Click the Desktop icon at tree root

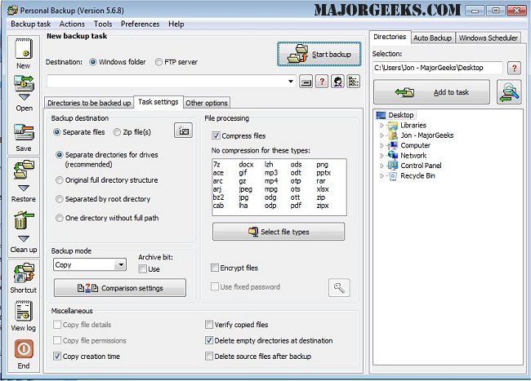[381, 115]
